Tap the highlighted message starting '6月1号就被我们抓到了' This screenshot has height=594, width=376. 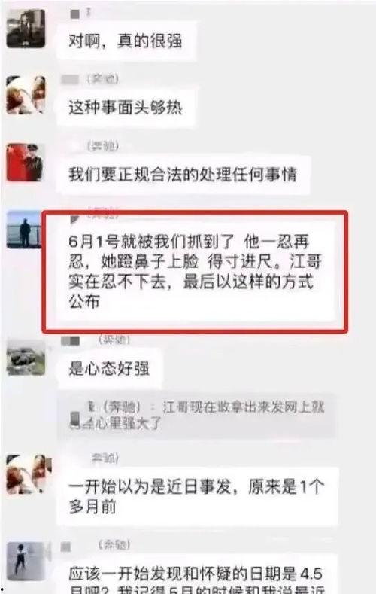click(x=196, y=272)
